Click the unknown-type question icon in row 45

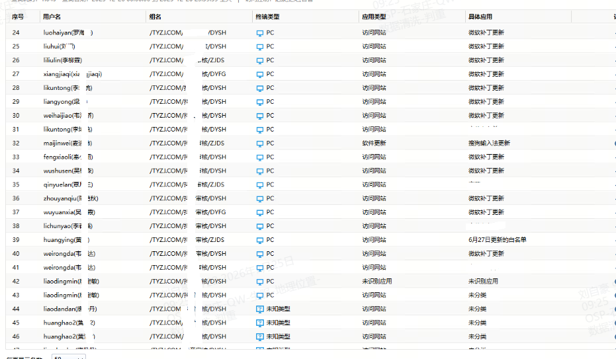point(259,323)
